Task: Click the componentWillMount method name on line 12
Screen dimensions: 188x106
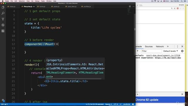Action: point(39,44)
